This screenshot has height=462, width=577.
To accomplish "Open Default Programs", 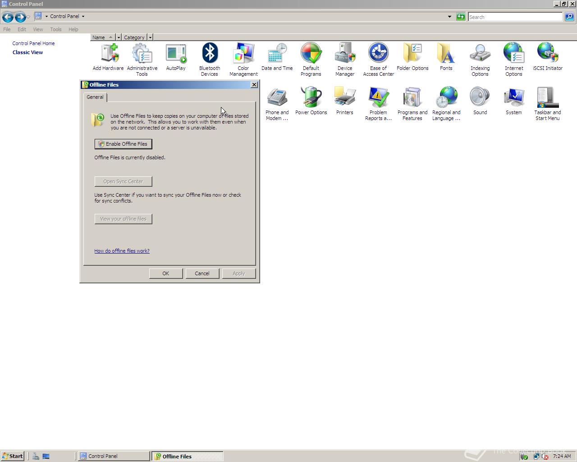I will [x=311, y=60].
